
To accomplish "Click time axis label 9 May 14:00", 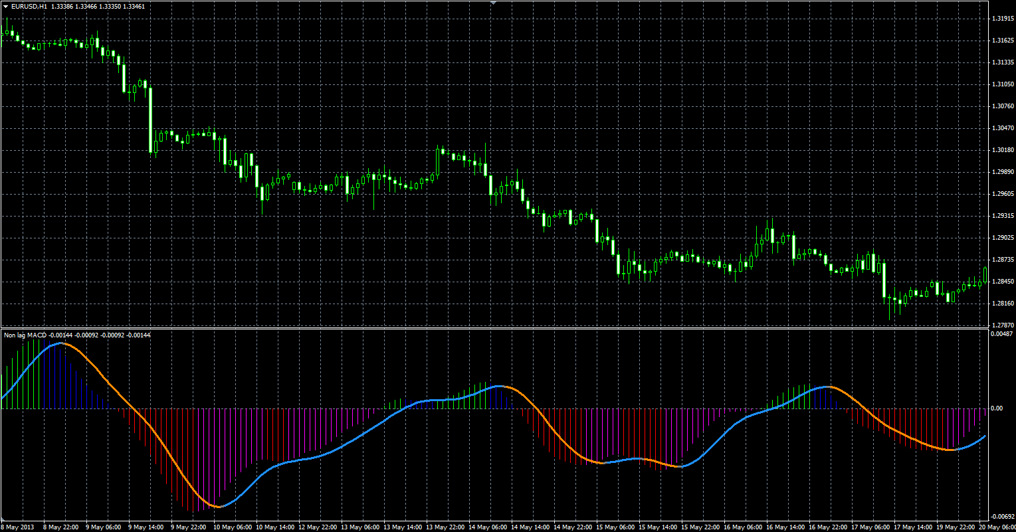I will click(x=146, y=527).
